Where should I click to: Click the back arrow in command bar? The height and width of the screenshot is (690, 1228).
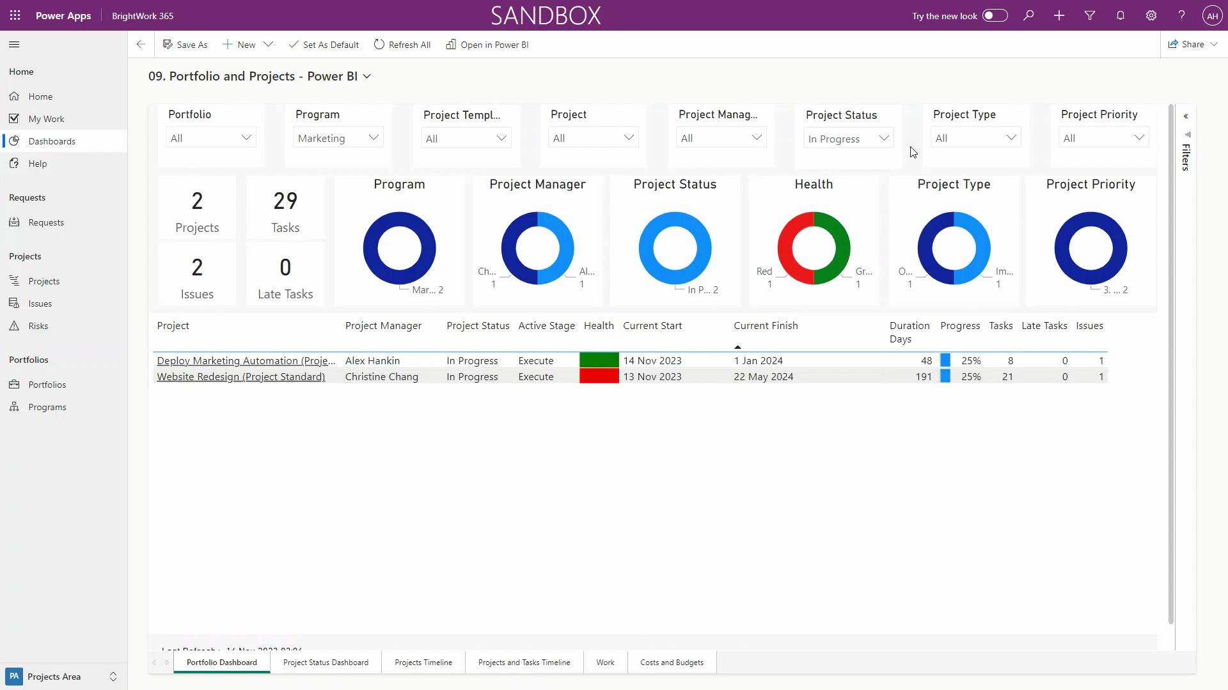coord(141,44)
